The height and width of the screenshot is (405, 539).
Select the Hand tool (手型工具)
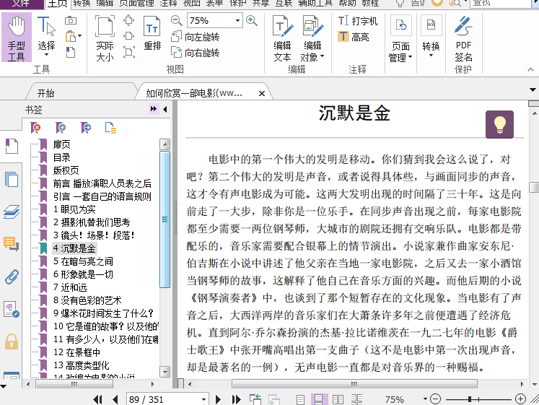pyautogui.click(x=17, y=37)
